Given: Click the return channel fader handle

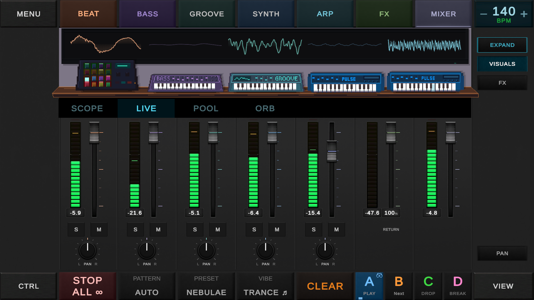Looking at the screenshot, I should pyautogui.click(x=391, y=133).
